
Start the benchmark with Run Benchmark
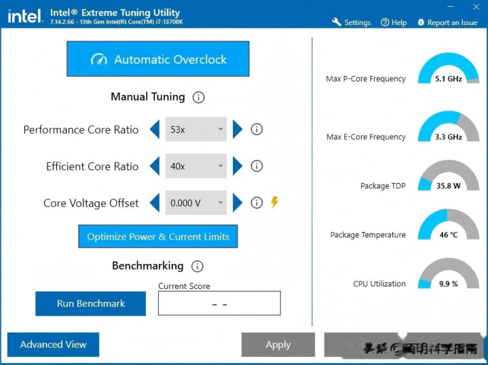point(90,303)
